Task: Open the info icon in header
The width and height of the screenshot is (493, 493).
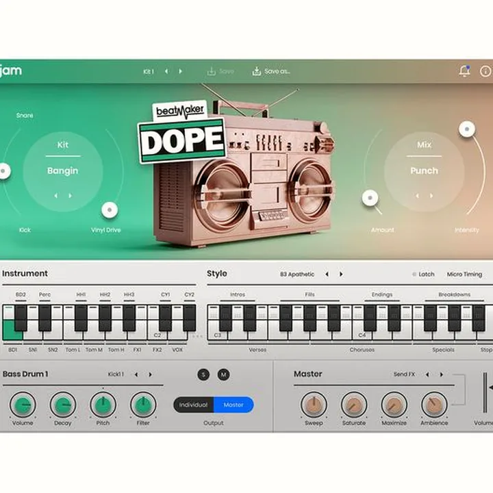Action: coord(485,71)
